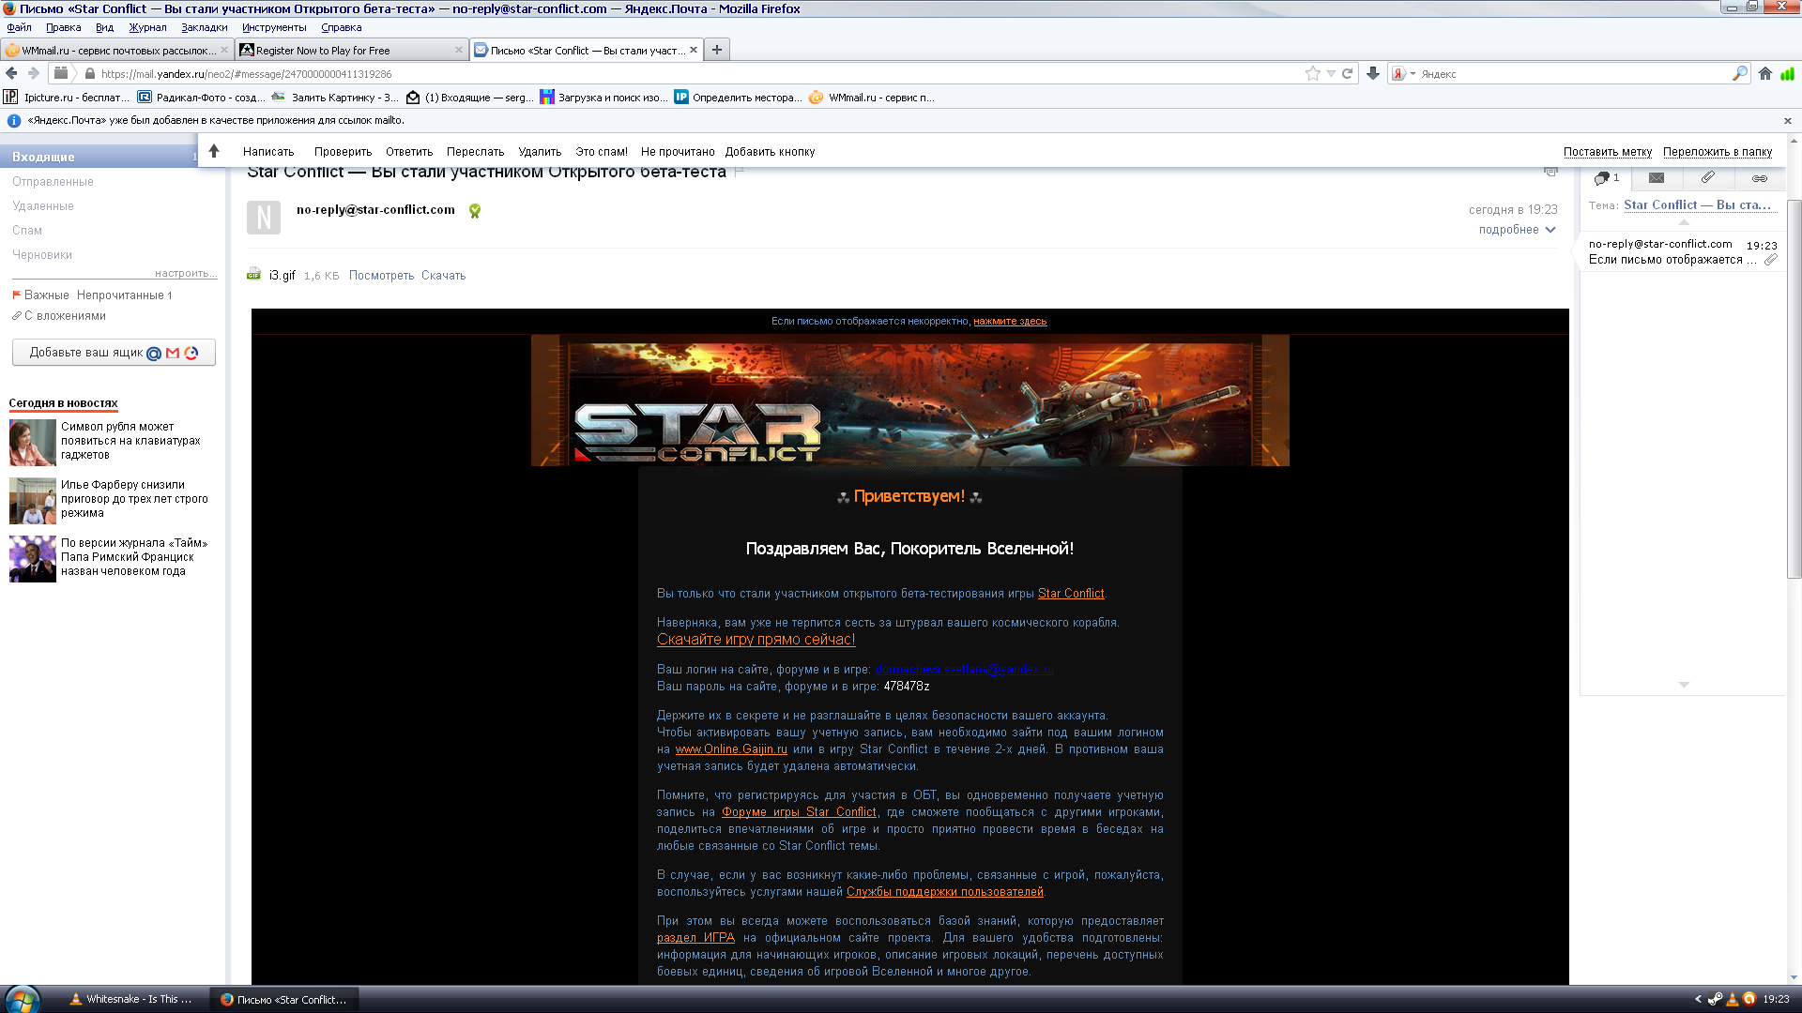Reload the page with the refresh icon

1348,73
